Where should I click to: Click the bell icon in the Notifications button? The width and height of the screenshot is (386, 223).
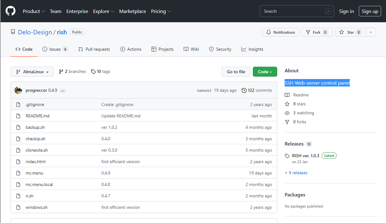269,32
